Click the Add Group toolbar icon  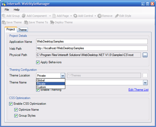tap(4, 16)
